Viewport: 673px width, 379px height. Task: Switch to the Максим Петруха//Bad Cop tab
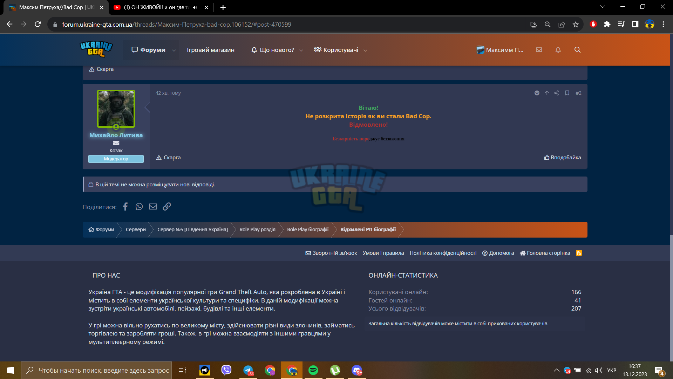[56, 7]
